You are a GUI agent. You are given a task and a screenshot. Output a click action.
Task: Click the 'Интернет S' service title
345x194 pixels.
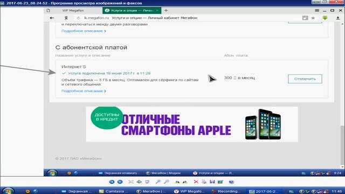click(x=74, y=66)
